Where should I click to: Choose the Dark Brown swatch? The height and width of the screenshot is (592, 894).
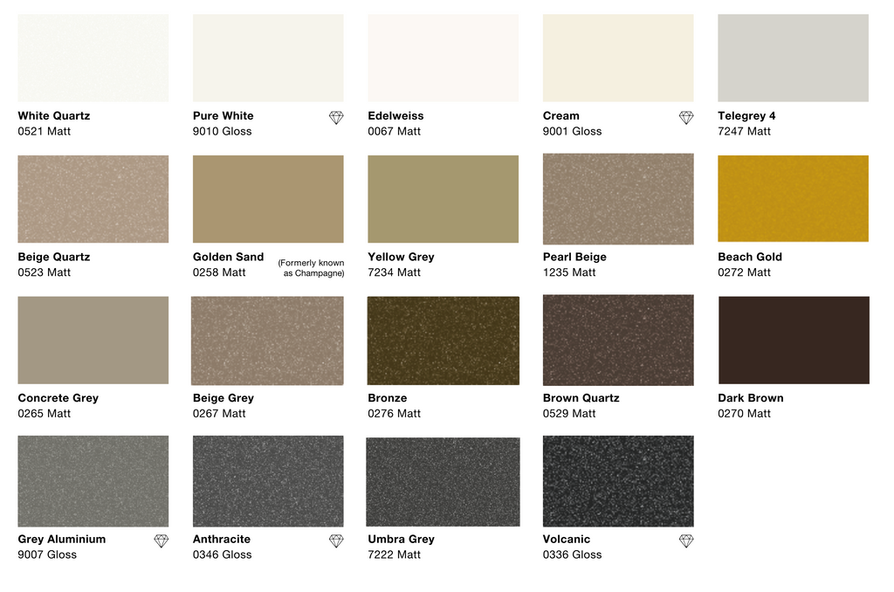point(794,340)
